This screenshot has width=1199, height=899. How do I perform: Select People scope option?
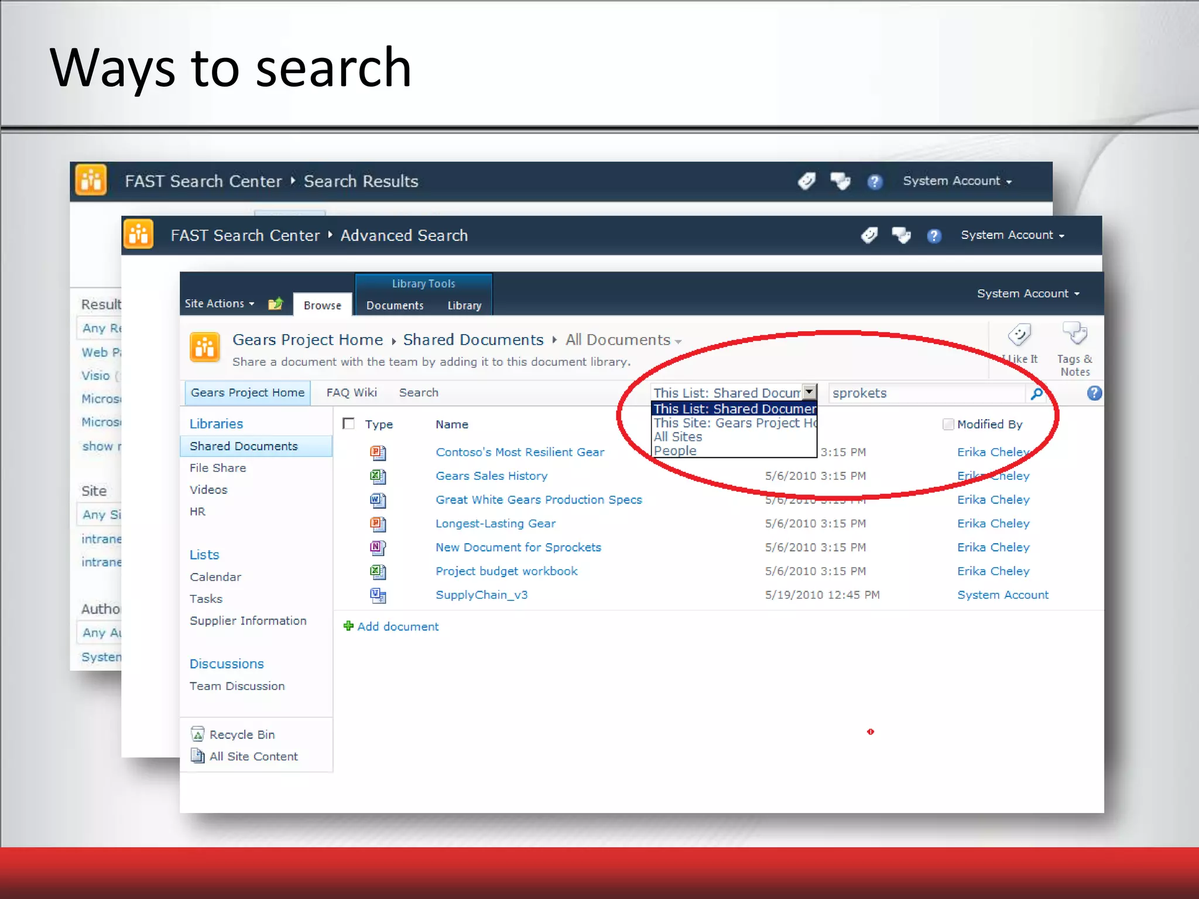pyautogui.click(x=734, y=451)
